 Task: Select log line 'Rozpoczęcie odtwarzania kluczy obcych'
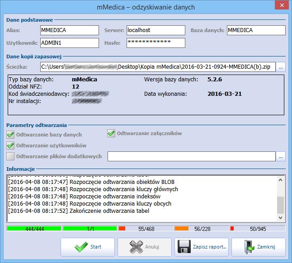point(89,204)
